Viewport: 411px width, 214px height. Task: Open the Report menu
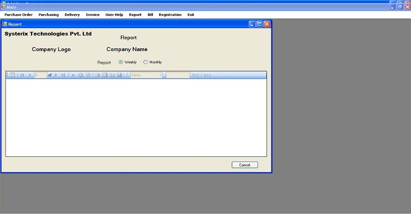click(135, 15)
